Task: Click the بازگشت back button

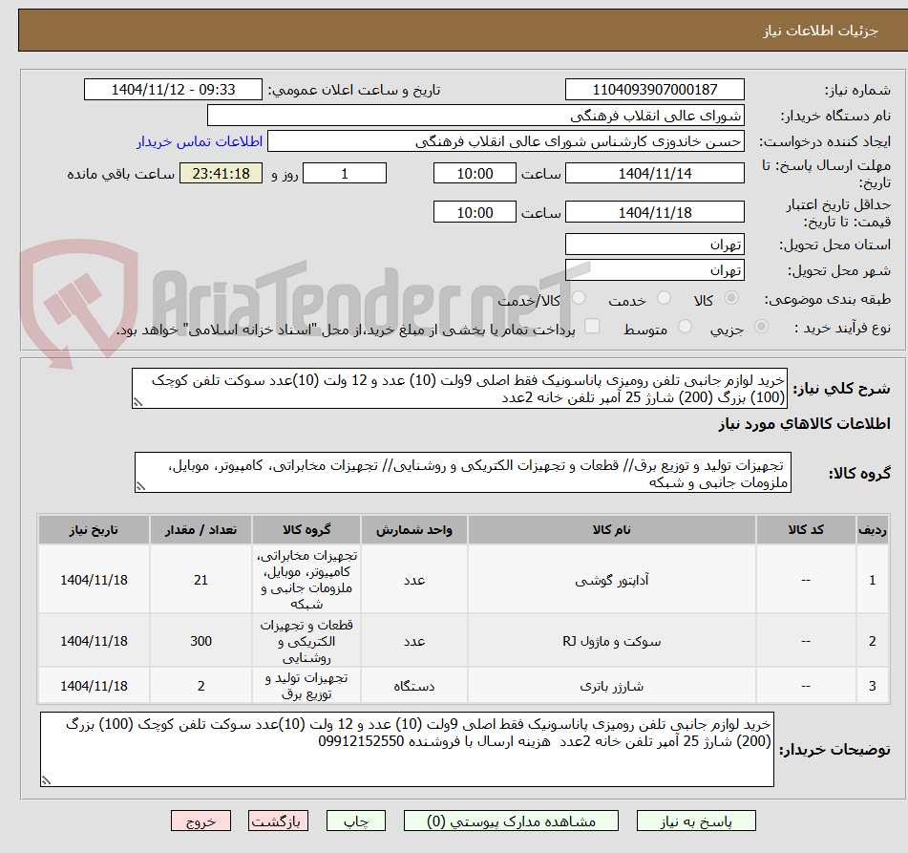Action: [x=279, y=821]
